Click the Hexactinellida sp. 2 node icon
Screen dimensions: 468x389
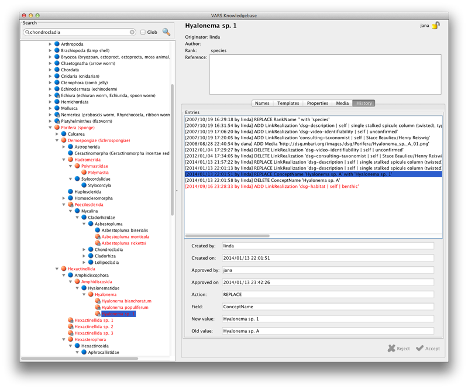click(x=70, y=326)
